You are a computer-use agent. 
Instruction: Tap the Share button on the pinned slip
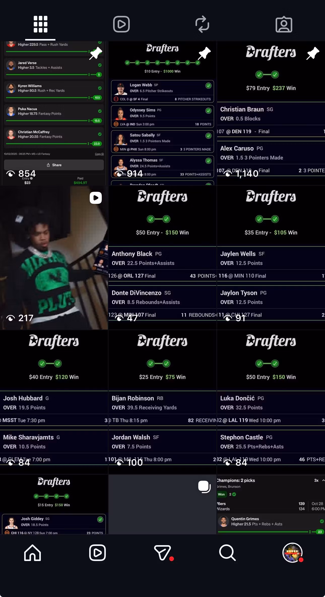coord(54,165)
